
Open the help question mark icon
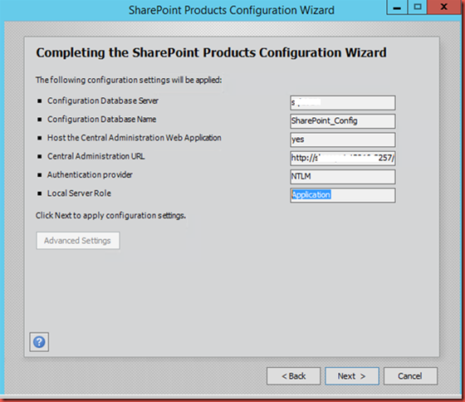39,342
